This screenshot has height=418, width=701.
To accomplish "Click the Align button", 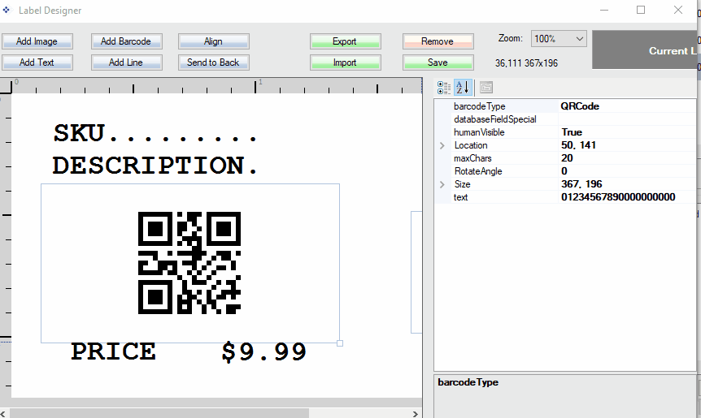I will pos(213,41).
